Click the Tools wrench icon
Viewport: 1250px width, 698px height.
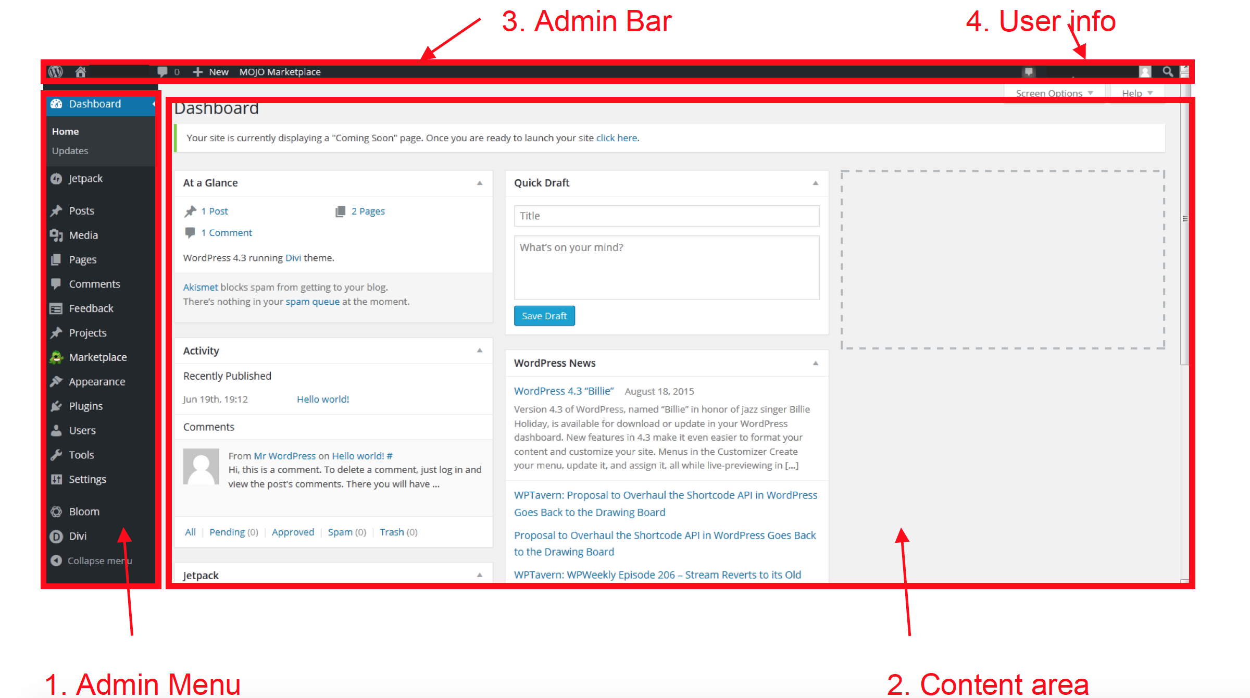pos(56,455)
